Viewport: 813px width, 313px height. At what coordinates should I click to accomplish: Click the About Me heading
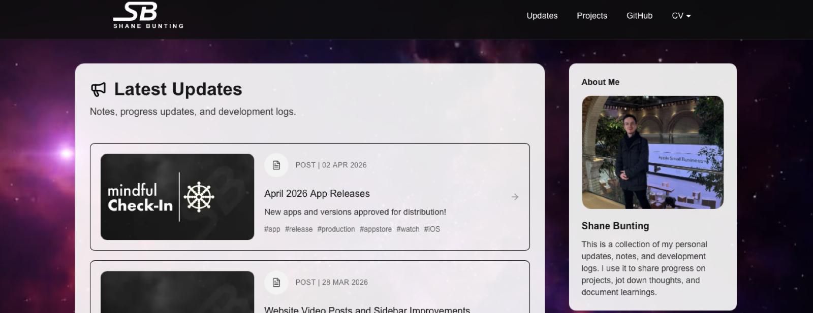[x=601, y=82]
